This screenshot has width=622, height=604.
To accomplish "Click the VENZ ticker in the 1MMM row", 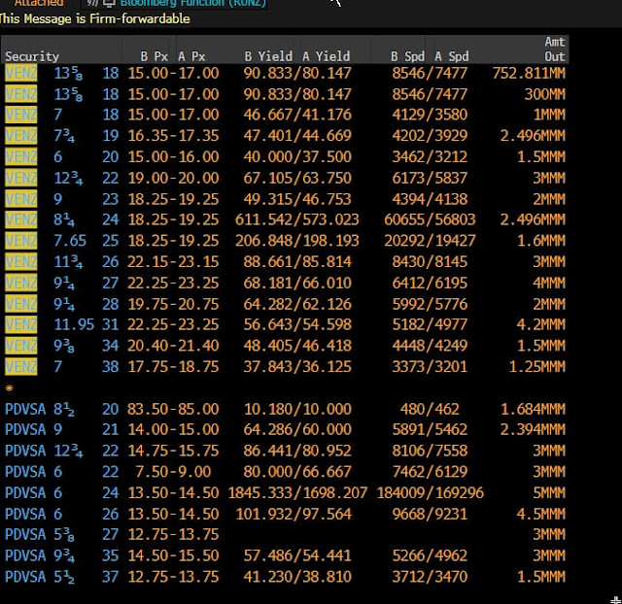I will coord(21,115).
